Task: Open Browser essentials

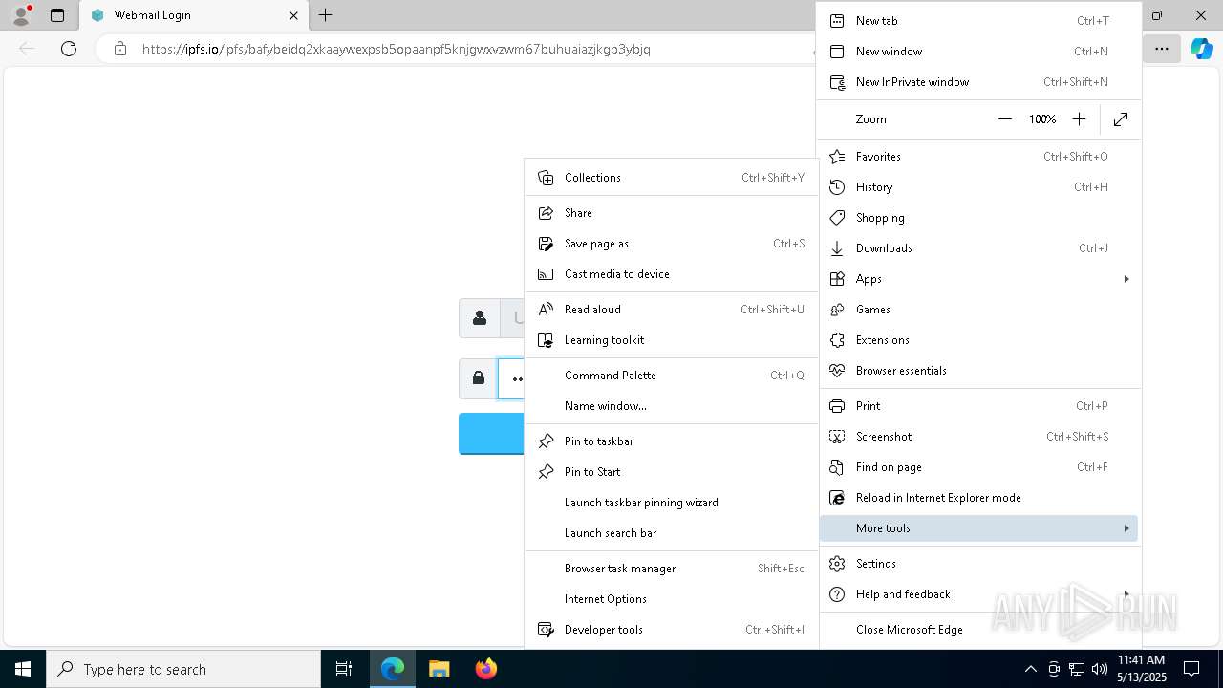Action: tap(979, 370)
